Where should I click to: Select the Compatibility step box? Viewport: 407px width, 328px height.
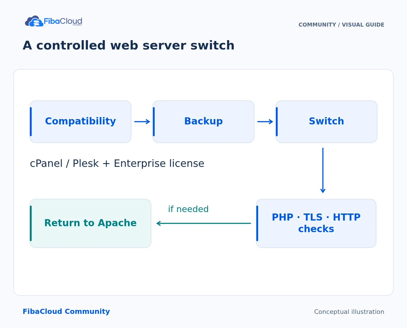click(x=81, y=122)
